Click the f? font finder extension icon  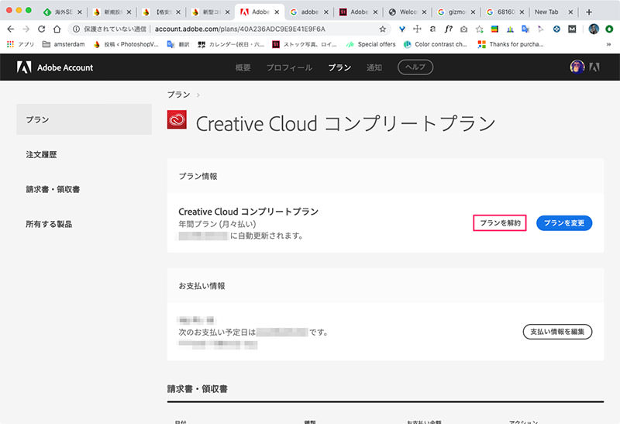coord(448,29)
